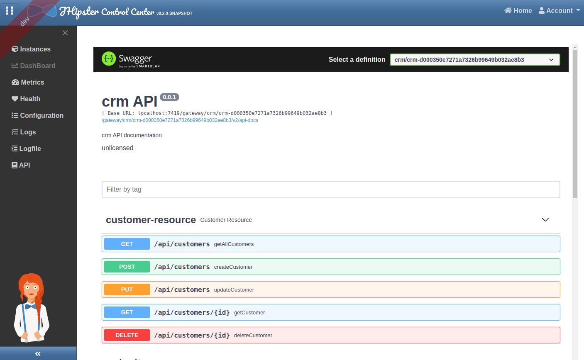
Task: Click the JHipster bowtie logo
Action: (x=43, y=11)
